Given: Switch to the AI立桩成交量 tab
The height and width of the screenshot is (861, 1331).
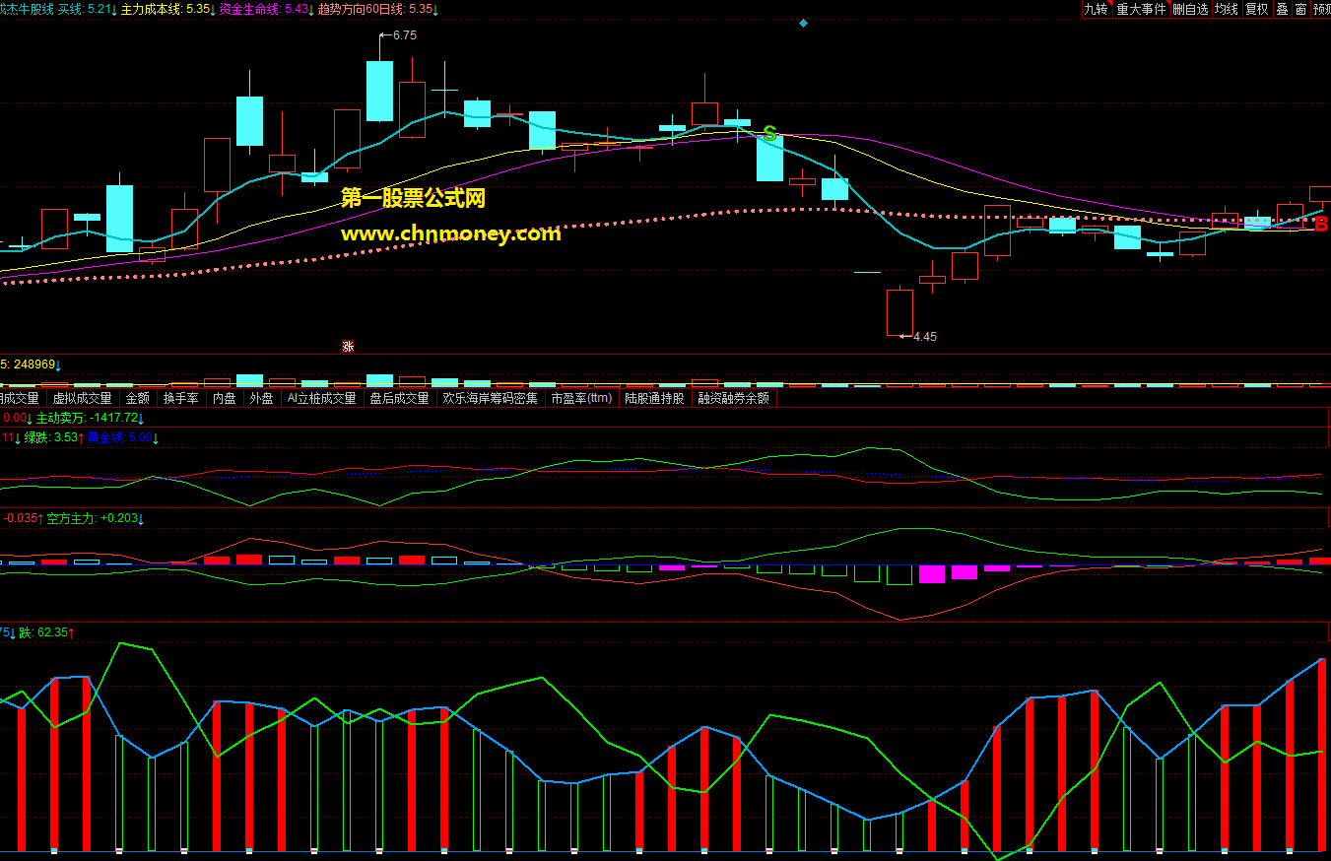Looking at the screenshot, I should (321, 399).
